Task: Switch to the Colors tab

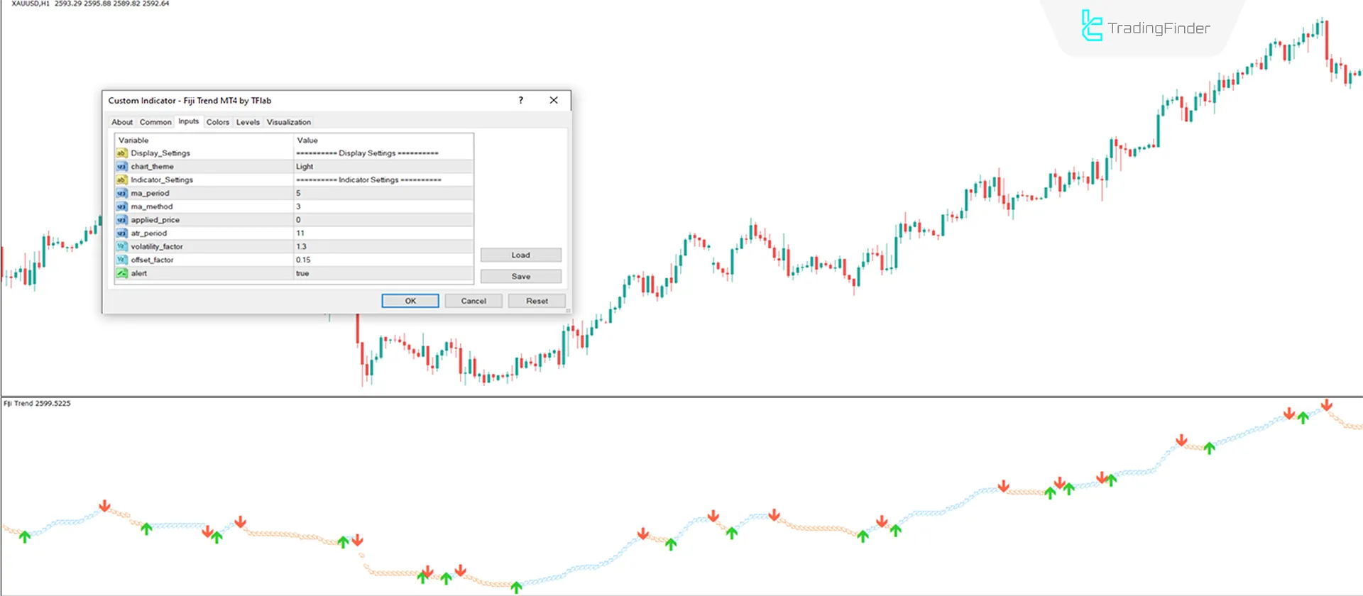Action: (x=217, y=122)
